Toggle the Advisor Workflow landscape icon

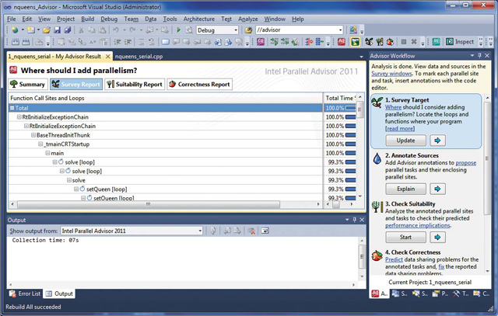coord(355,41)
